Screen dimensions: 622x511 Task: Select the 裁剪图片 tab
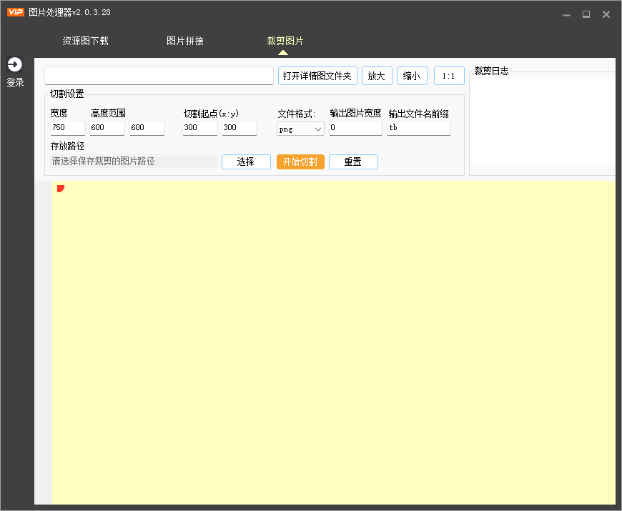[285, 41]
